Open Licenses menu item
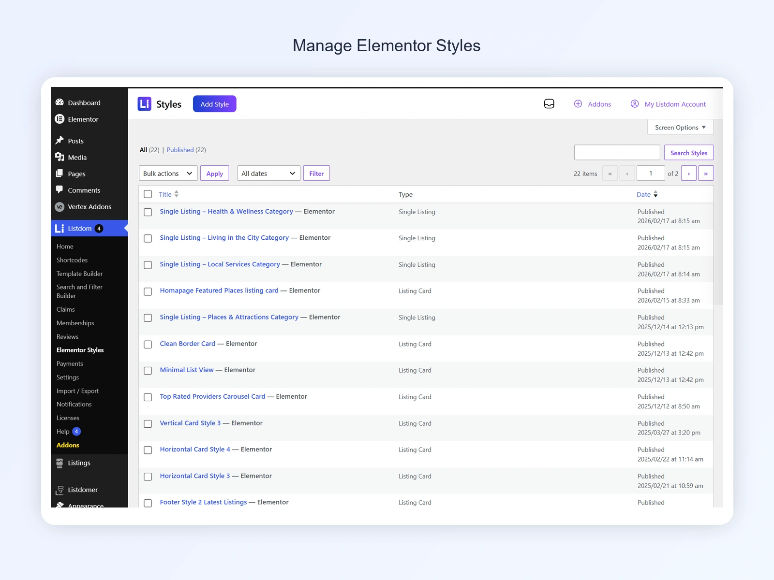774x580 pixels. click(x=68, y=418)
